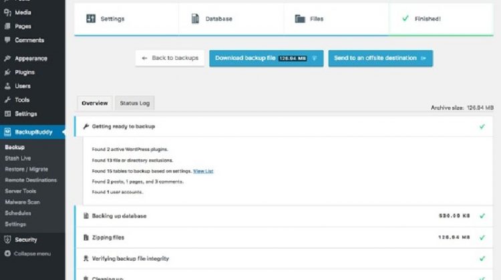This screenshot has width=501, height=280.
Task: Click checkmark on Backing up database row
Action: pos(482,216)
